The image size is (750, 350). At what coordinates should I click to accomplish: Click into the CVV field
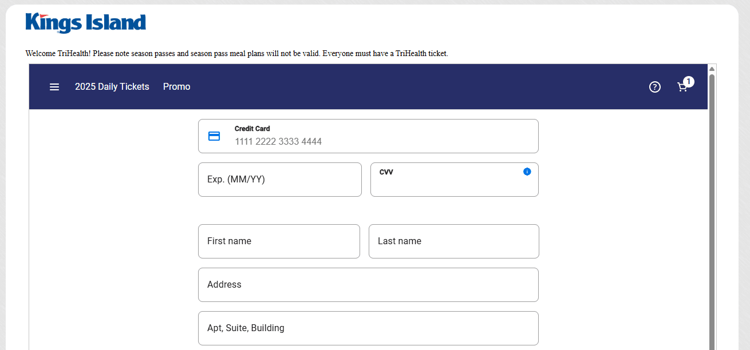click(455, 180)
